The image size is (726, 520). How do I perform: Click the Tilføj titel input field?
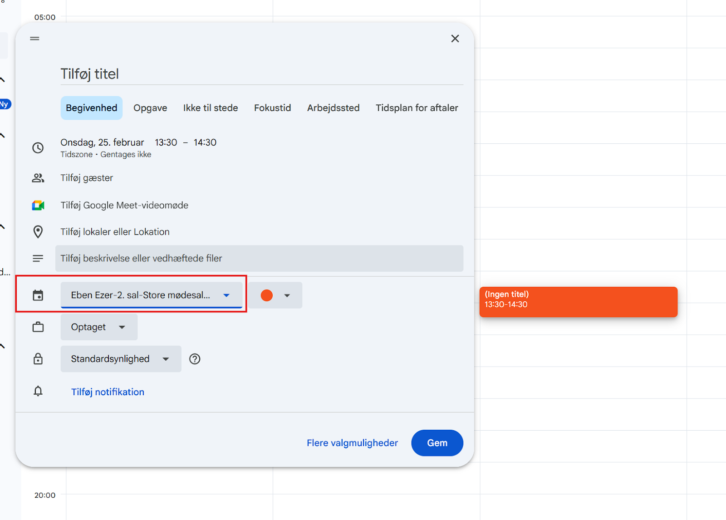pyautogui.click(x=261, y=74)
